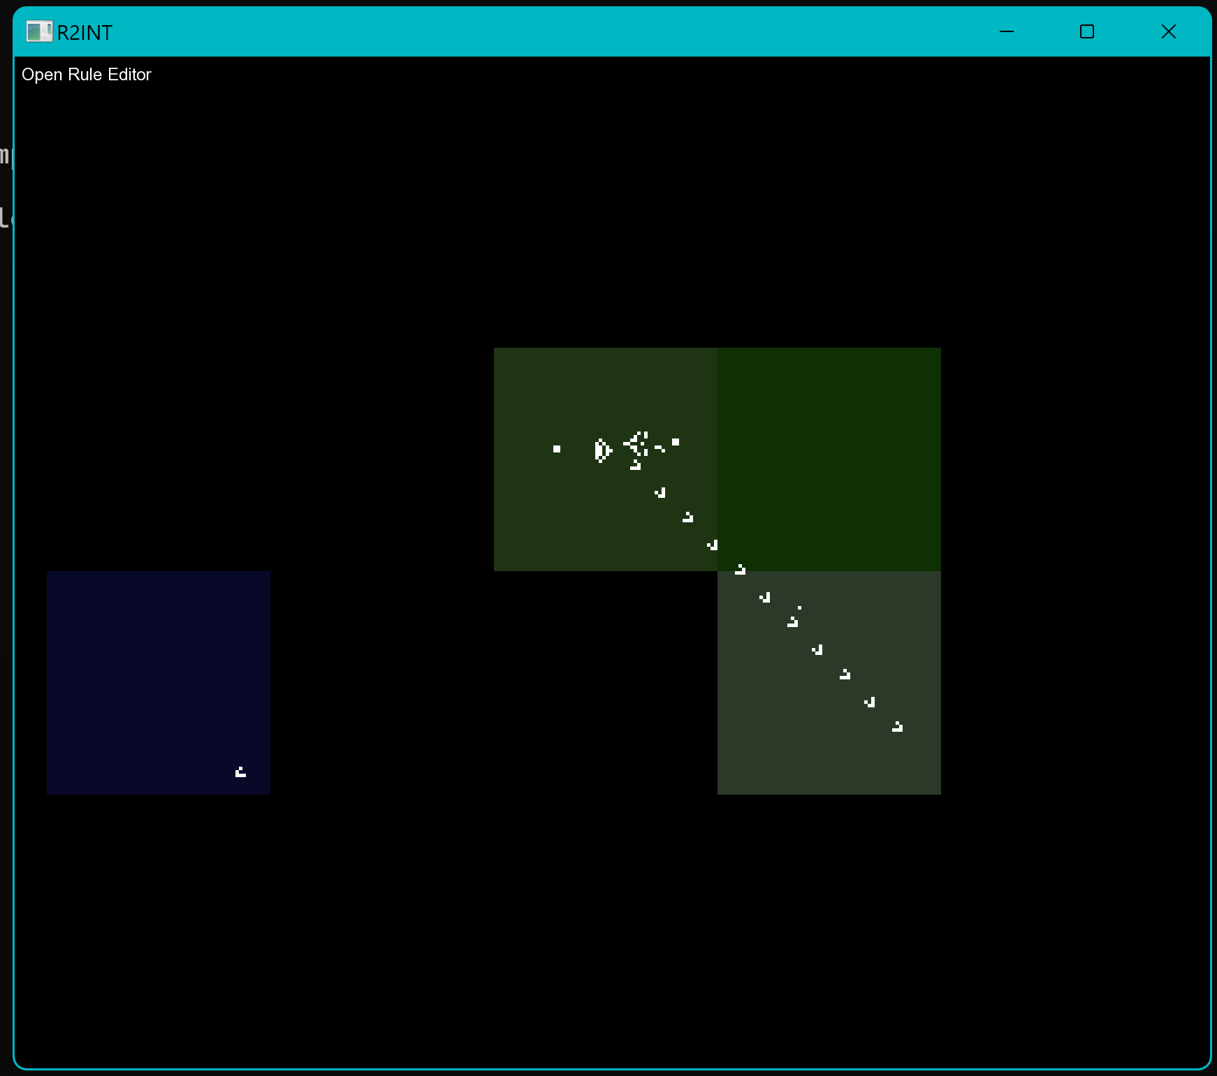Click the lone glider in the dark blue tile

coord(240,772)
